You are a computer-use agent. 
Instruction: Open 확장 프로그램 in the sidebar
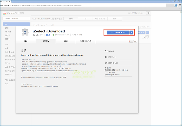point(10,80)
